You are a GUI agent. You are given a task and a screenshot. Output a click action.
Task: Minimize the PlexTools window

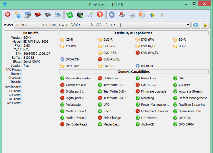tap(186, 4)
